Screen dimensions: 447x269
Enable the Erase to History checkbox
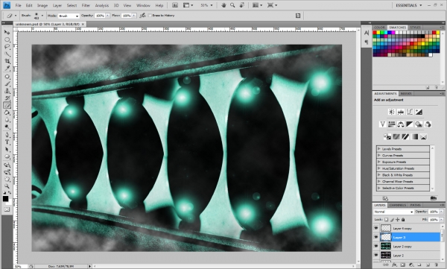[x=150, y=16]
